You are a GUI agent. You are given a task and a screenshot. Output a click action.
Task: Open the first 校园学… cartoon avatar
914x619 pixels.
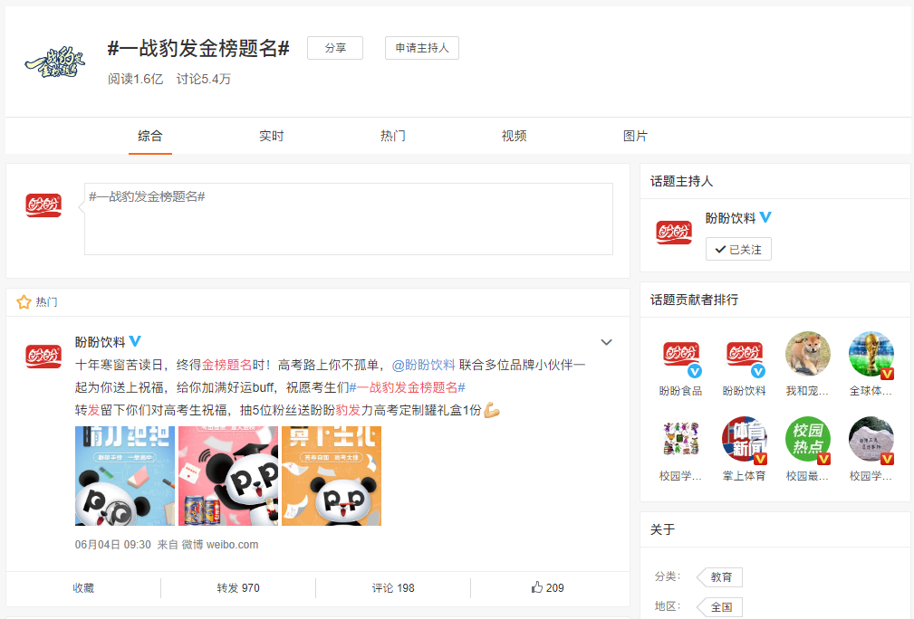click(x=681, y=439)
